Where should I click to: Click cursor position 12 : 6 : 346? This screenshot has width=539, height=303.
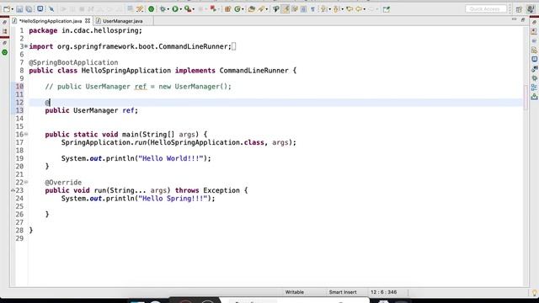click(384, 292)
